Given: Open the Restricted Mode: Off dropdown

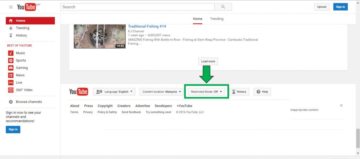Looking at the screenshot, I should pos(206,92).
